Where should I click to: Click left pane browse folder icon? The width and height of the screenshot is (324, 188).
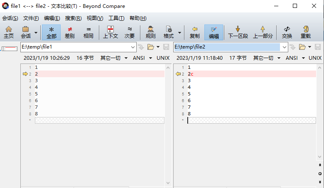(151, 47)
